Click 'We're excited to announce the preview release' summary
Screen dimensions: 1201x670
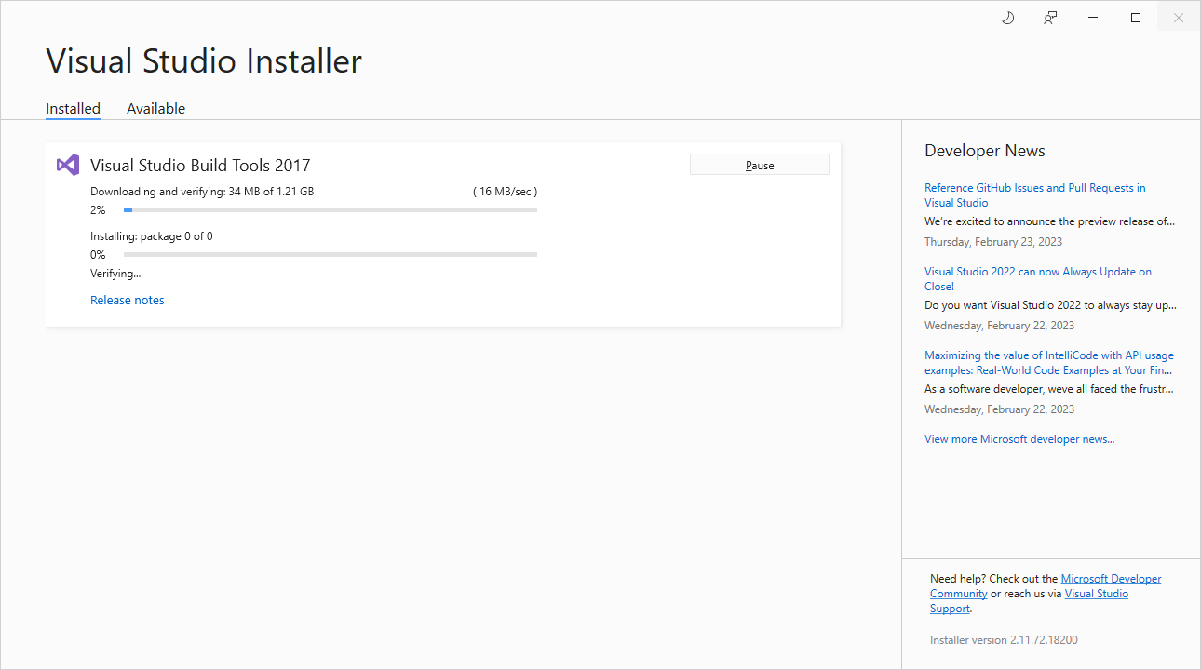[1049, 221]
